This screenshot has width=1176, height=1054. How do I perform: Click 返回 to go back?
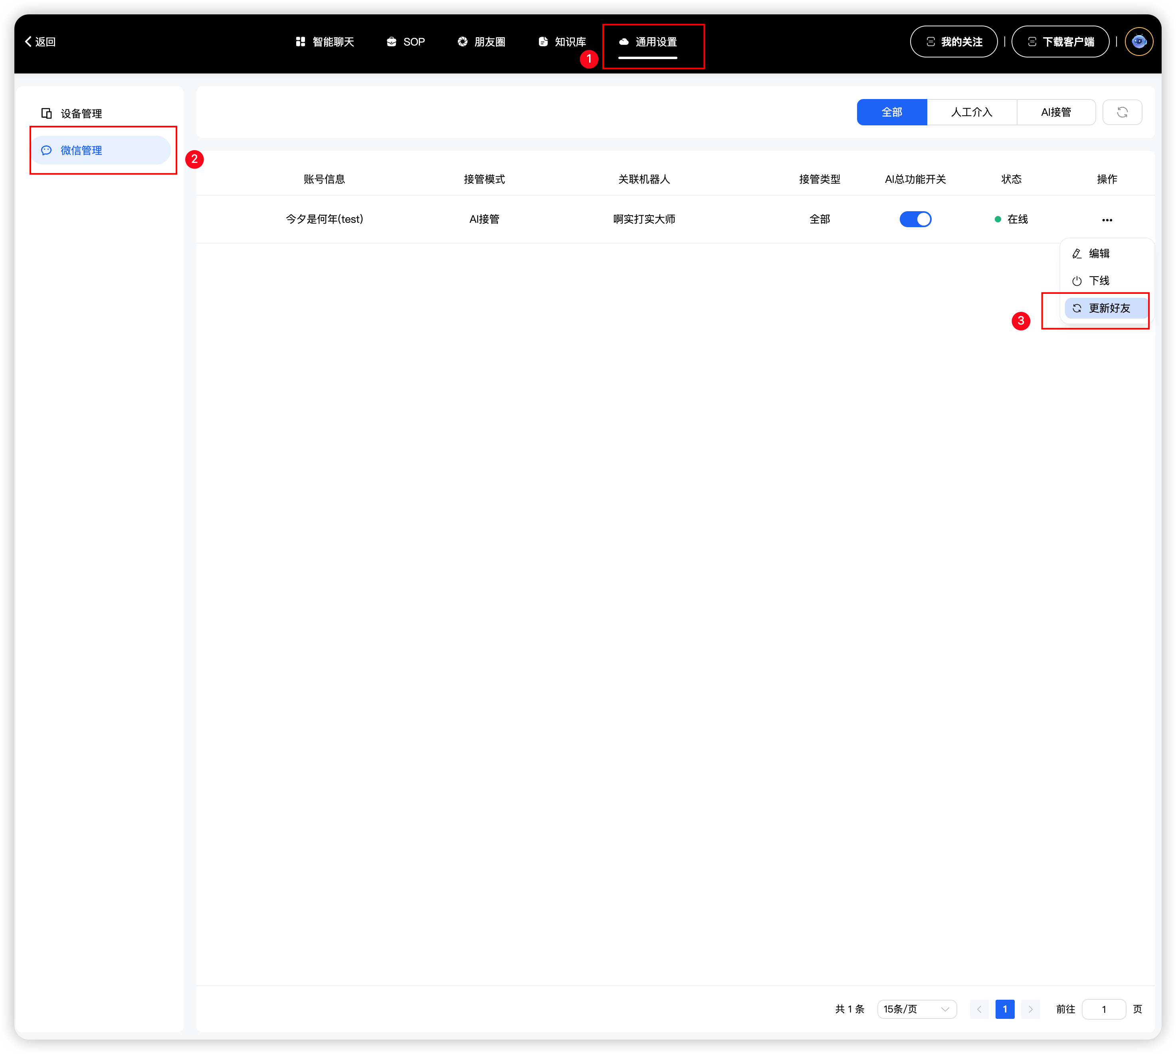[x=40, y=42]
